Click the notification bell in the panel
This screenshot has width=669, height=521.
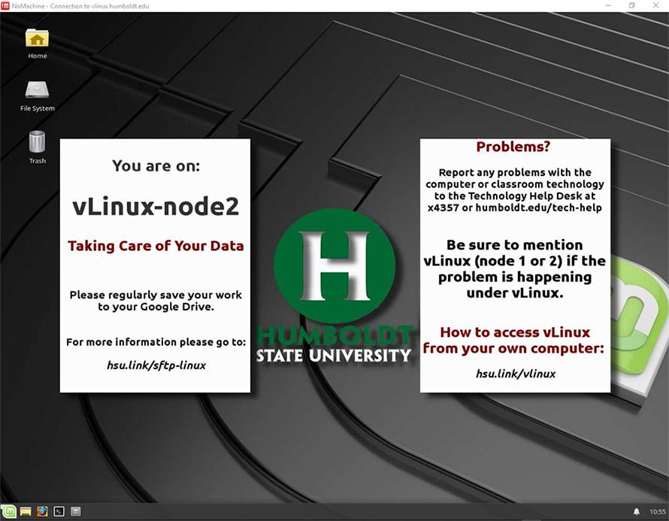(636, 511)
